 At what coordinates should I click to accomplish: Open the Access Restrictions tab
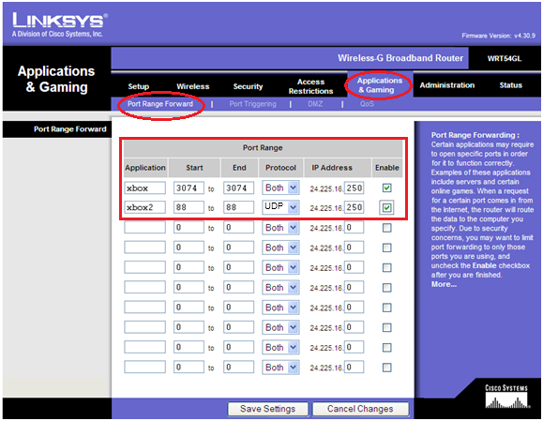pos(310,86)
